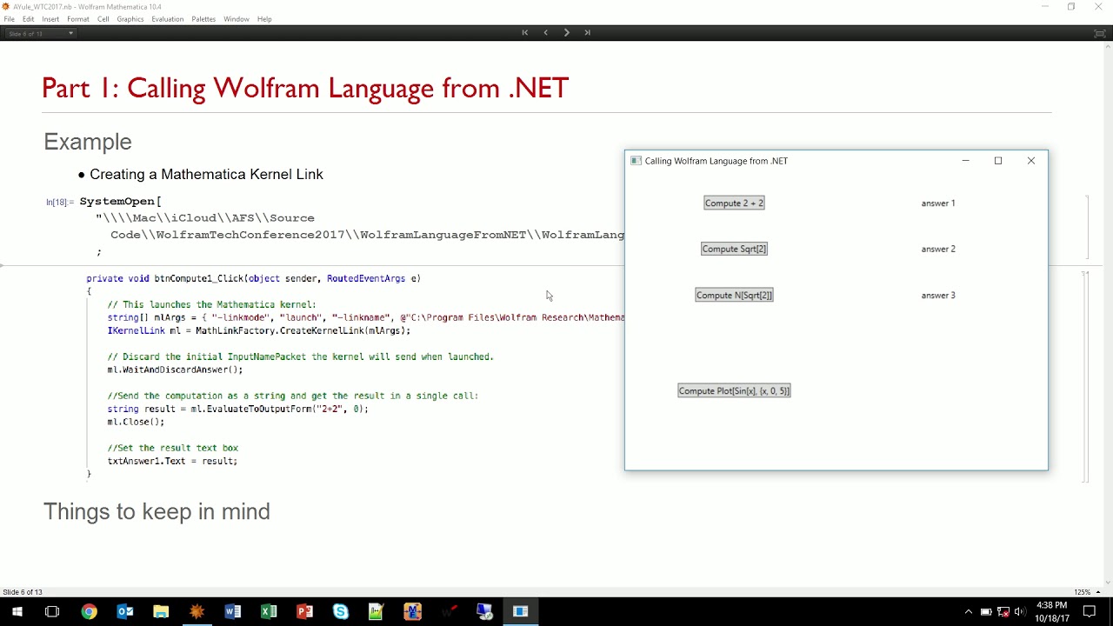Go to first slide navigation icon

[525, 32]
